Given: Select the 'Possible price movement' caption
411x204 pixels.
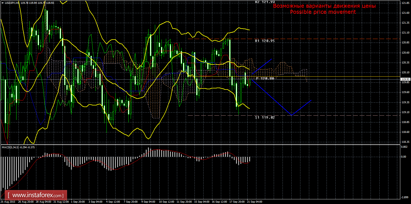Looking at the screenshot, I should (x=323, y=12).
